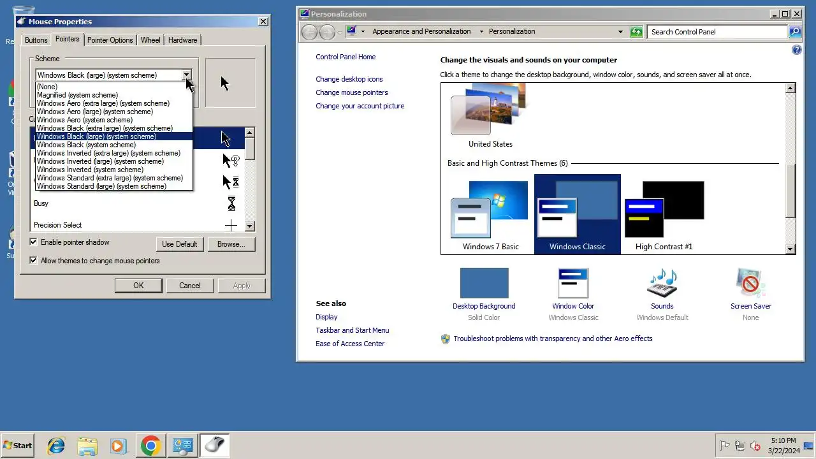816x459 pixels.
Task: Open Change desktop icons link
Action: [x=349, y=79]
